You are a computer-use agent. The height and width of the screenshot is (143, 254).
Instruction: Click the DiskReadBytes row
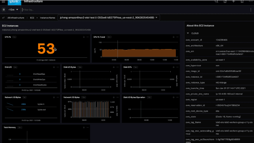31,85
